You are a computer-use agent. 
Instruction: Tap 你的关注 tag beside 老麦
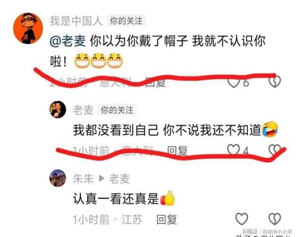[x=117, y=110]
